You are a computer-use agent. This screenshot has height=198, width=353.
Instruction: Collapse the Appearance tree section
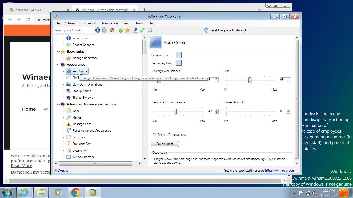58,65
